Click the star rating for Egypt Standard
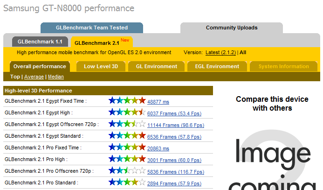This screenshot has width=323, height=190. pyautogui.click(x=127, y=135)
